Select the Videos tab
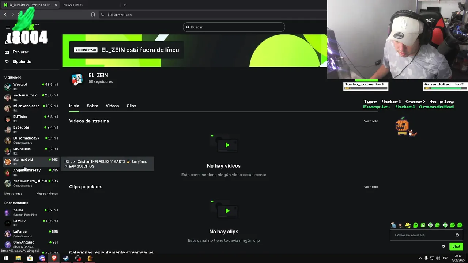Screen dimensions: 468x263 112,106
